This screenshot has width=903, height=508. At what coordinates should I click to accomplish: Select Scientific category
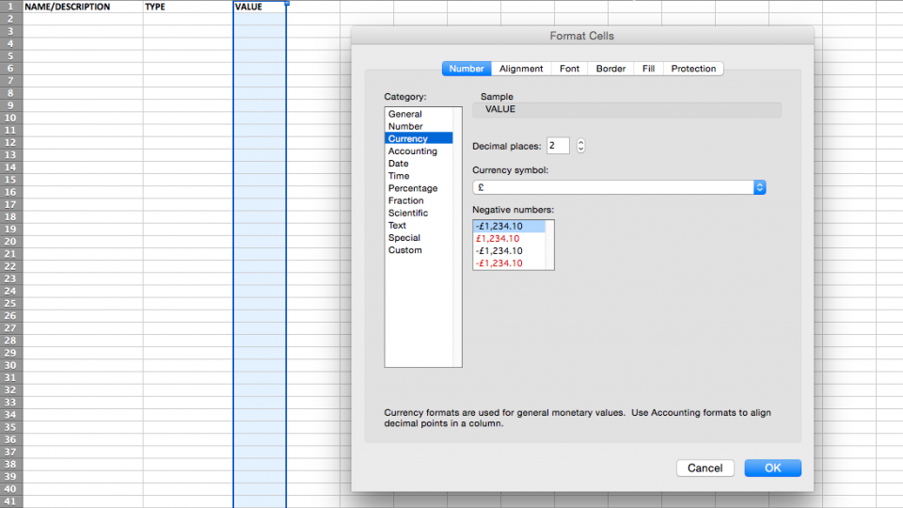point(419,214)
